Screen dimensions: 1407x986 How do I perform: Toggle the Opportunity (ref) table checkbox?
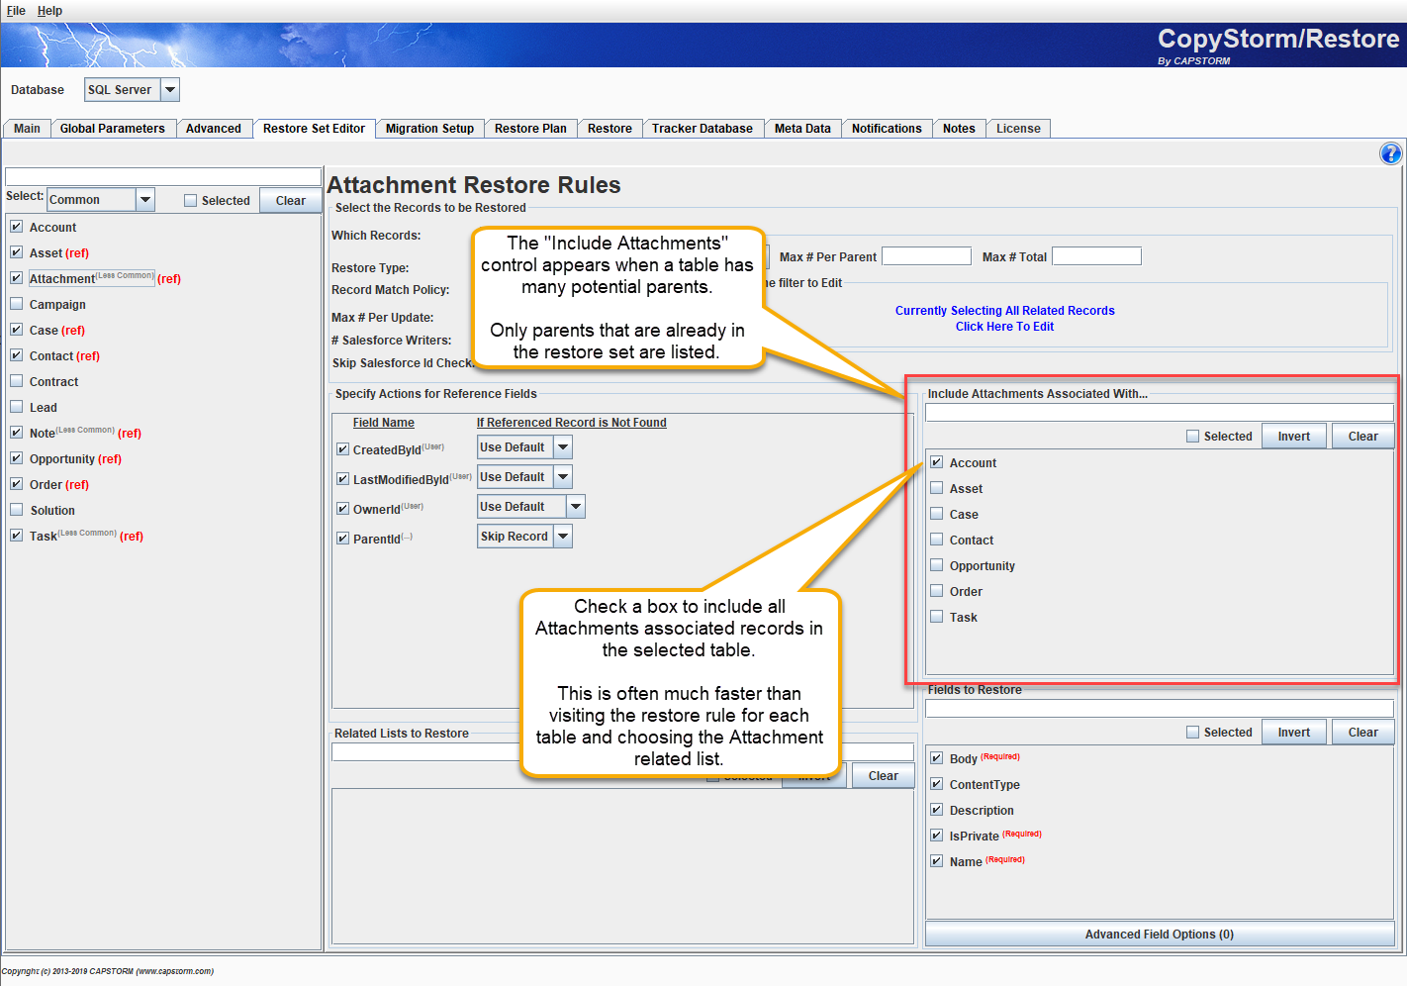tap(17, 458)
